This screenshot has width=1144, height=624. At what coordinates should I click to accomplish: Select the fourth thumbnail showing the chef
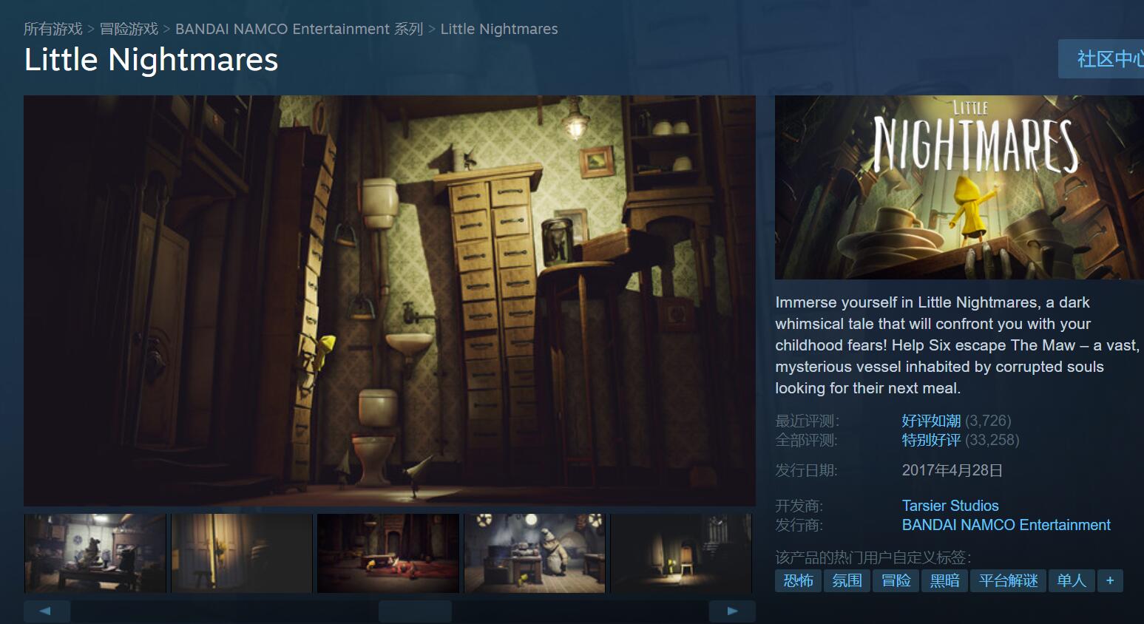pos(535,553)
